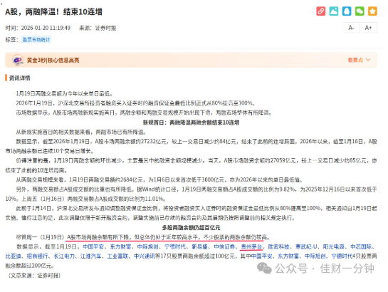The width and height of the screenshot is (388, 292).
Task: Share the article to QQ
Action: pos(347,11)
